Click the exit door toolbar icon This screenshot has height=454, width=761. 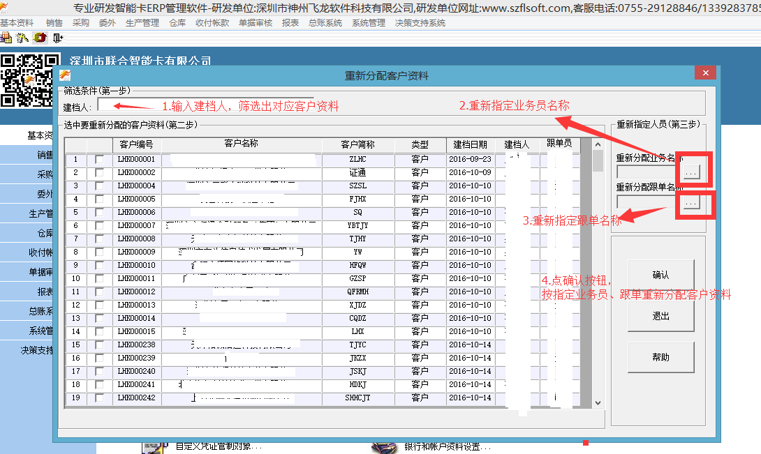point(57,38)
